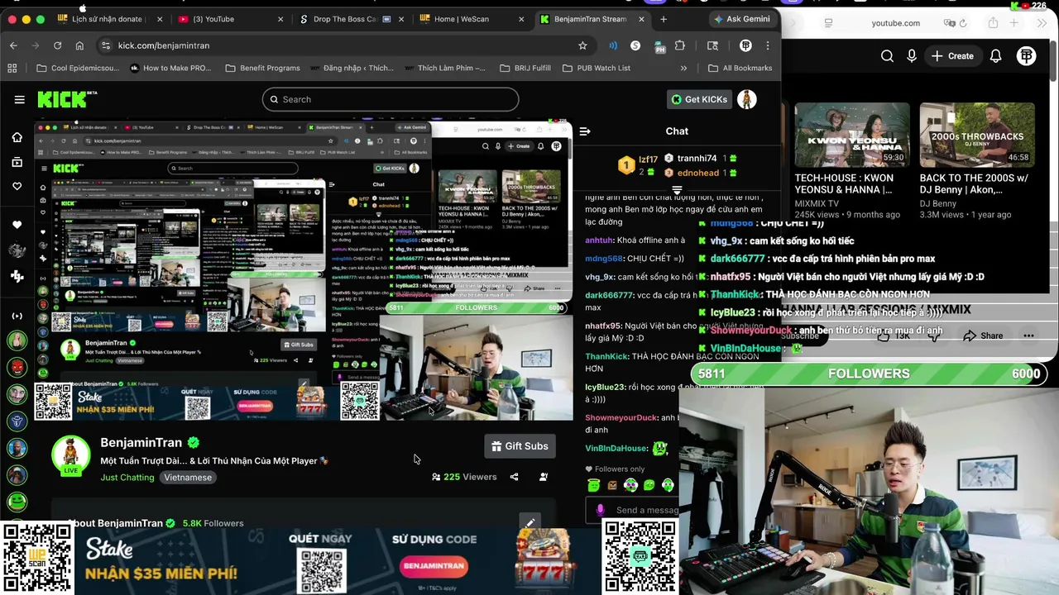Click the VinBInDaHouse username in chat

pyautogui.click(x=616, y=448)
